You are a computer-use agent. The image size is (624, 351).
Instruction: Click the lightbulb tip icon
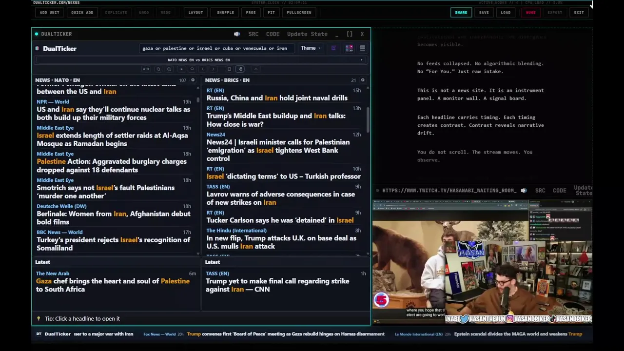(39, 319)
